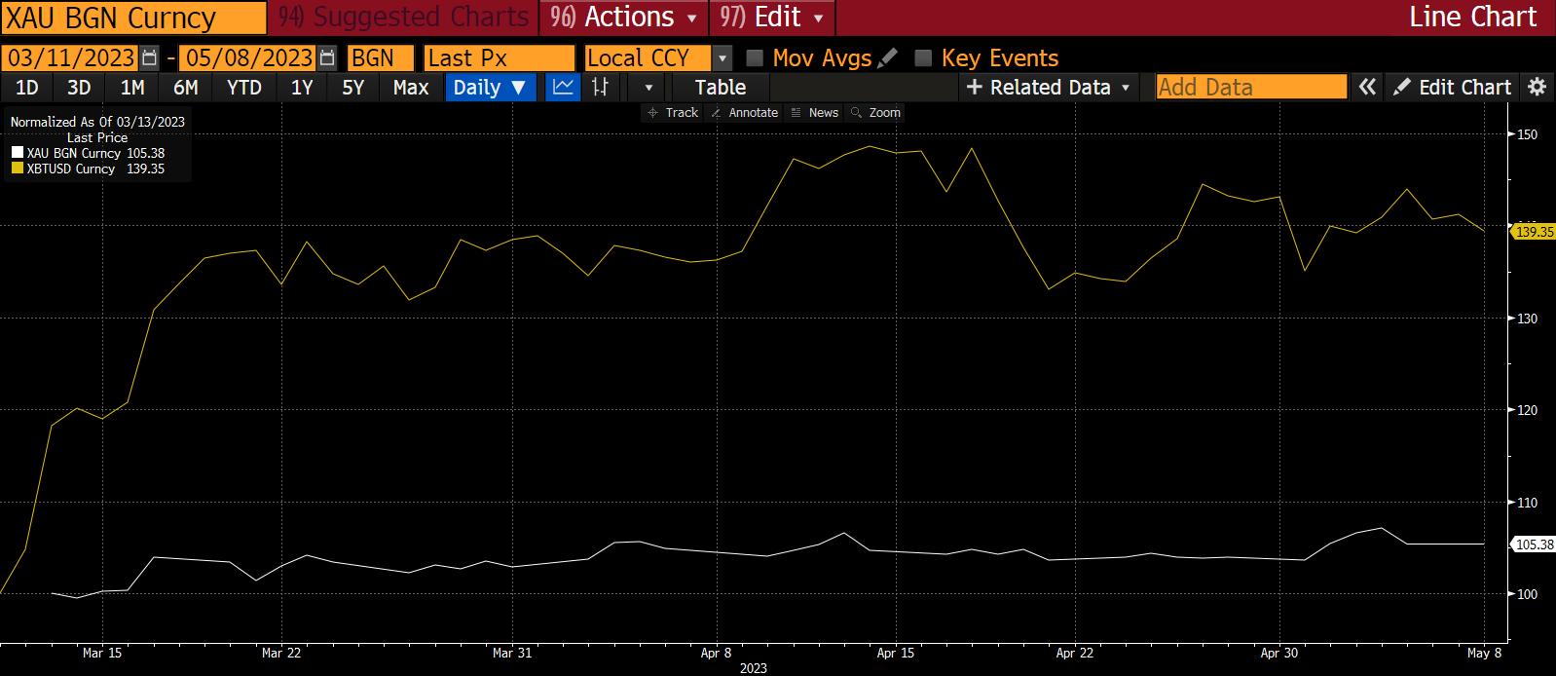Viewport: 1556px width, 676px height.
Task: Enable the Key Events checkbox
Action: [923, 58]
